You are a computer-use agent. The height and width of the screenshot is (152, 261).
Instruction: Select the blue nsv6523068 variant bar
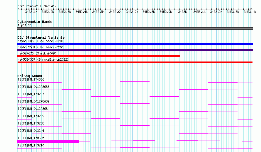pos(135,44)
